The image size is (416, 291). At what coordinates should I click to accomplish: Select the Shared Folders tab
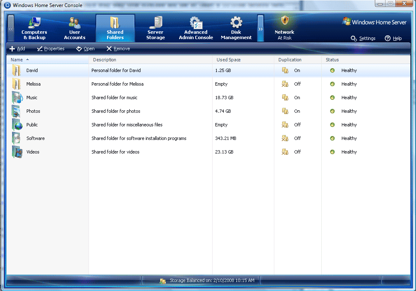(x=115, y=28)
